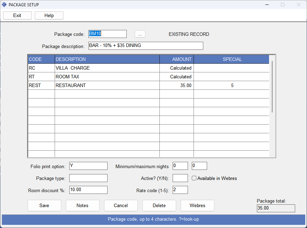Select the RESTAURANT row amount cell

pyautogui.click(x=176, y=85)
